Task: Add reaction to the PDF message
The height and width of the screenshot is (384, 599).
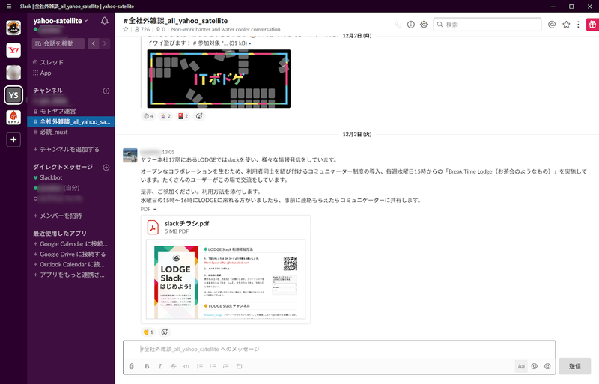Action: pos(164,332)
